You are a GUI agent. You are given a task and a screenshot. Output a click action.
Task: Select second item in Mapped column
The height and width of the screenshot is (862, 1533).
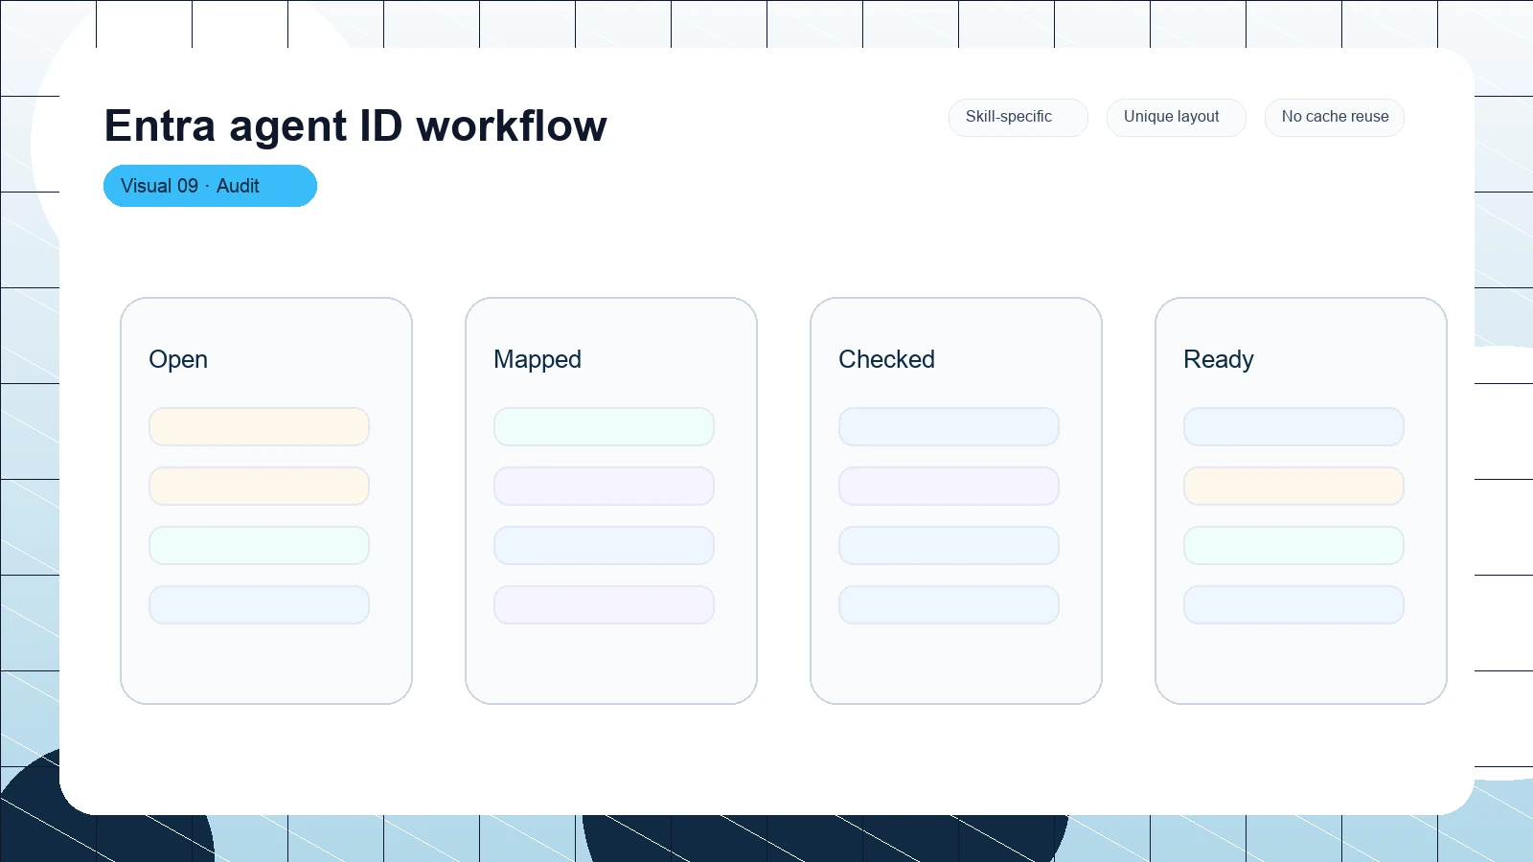[604, 486]
